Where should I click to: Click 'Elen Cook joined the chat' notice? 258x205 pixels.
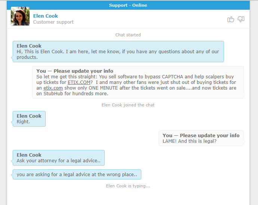128,105
